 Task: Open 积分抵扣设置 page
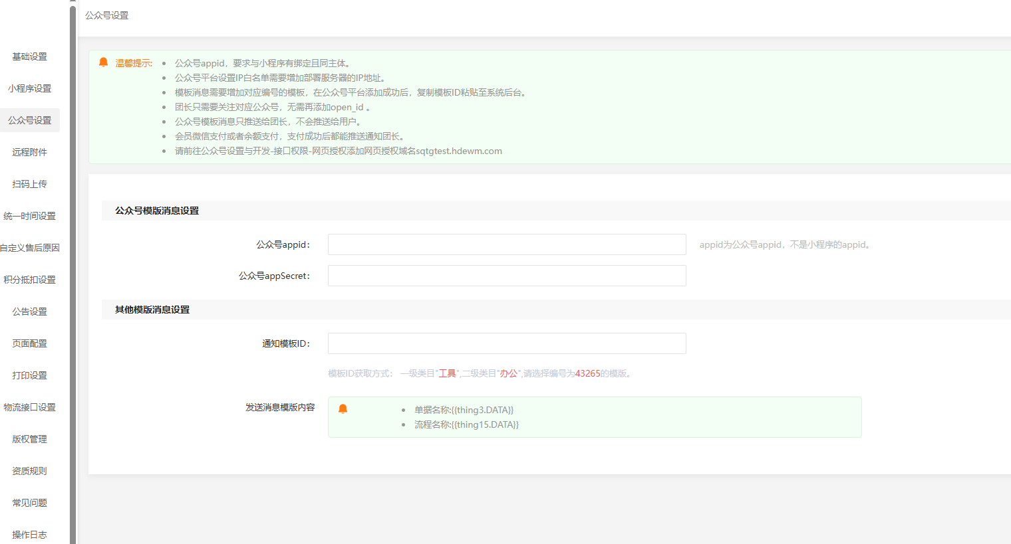(x=30, y=280)
